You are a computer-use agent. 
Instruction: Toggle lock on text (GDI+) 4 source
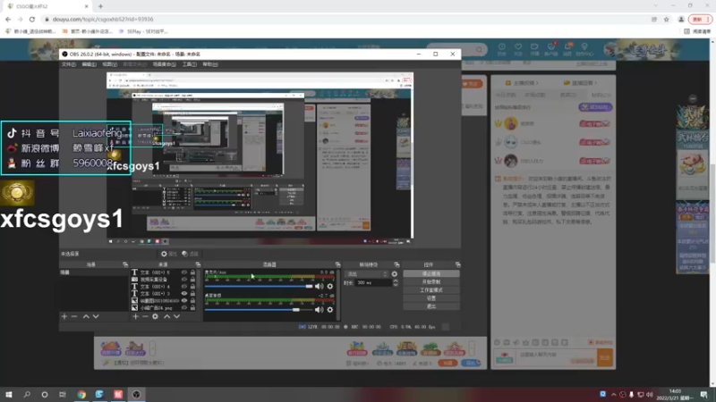(192, 286)
